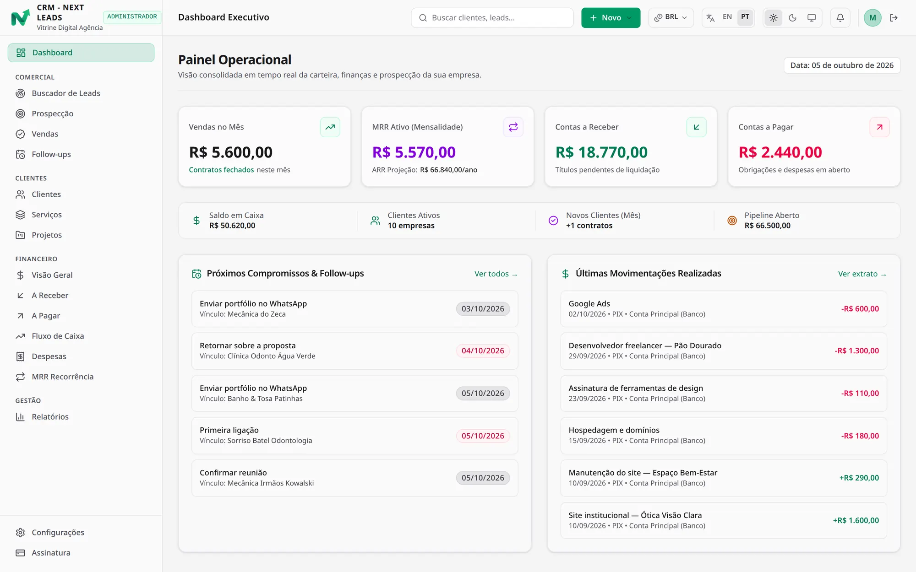Click the Pipeline Aberto target icon
The image size is (916, 572).
(x=732, y=221)
